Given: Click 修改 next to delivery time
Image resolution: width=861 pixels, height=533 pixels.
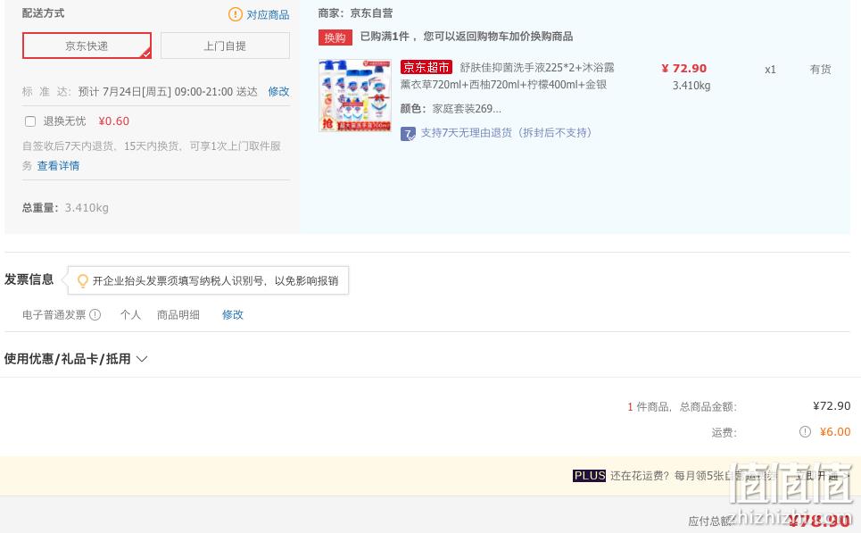Looking at the screenshot, I should point(278,92).
